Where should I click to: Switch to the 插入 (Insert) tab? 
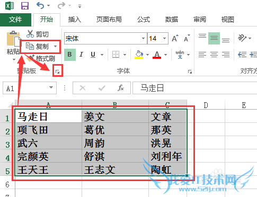75,20
